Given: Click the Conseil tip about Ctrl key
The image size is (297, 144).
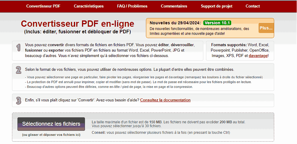Looking at the screenshot, I should click(161, 133).
